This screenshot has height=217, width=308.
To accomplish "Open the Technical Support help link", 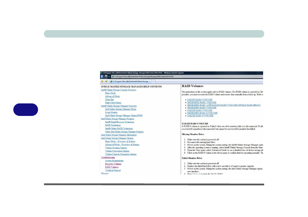I will pyautogui.click(x=113, y=170).
